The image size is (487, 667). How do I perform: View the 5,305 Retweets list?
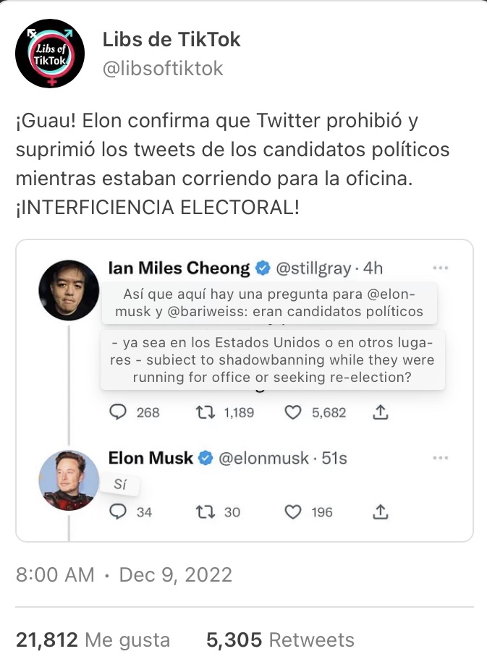pos(280,640)
